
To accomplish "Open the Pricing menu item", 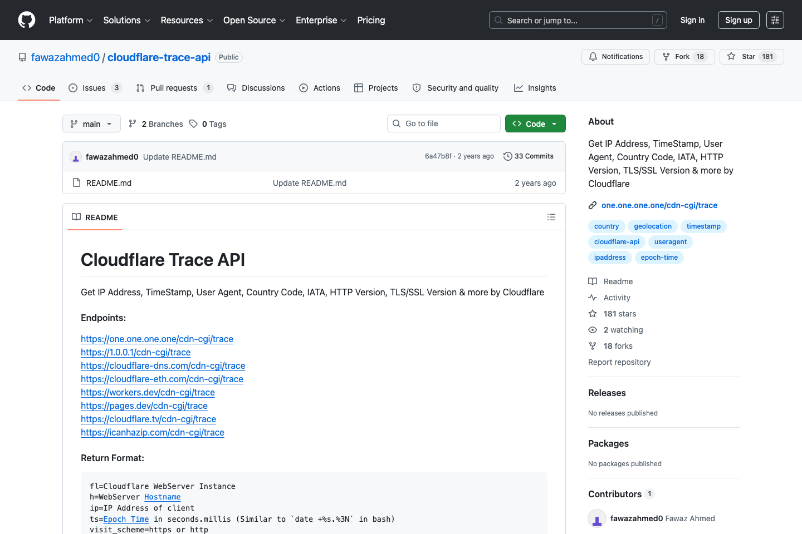I will click(371, 20).
